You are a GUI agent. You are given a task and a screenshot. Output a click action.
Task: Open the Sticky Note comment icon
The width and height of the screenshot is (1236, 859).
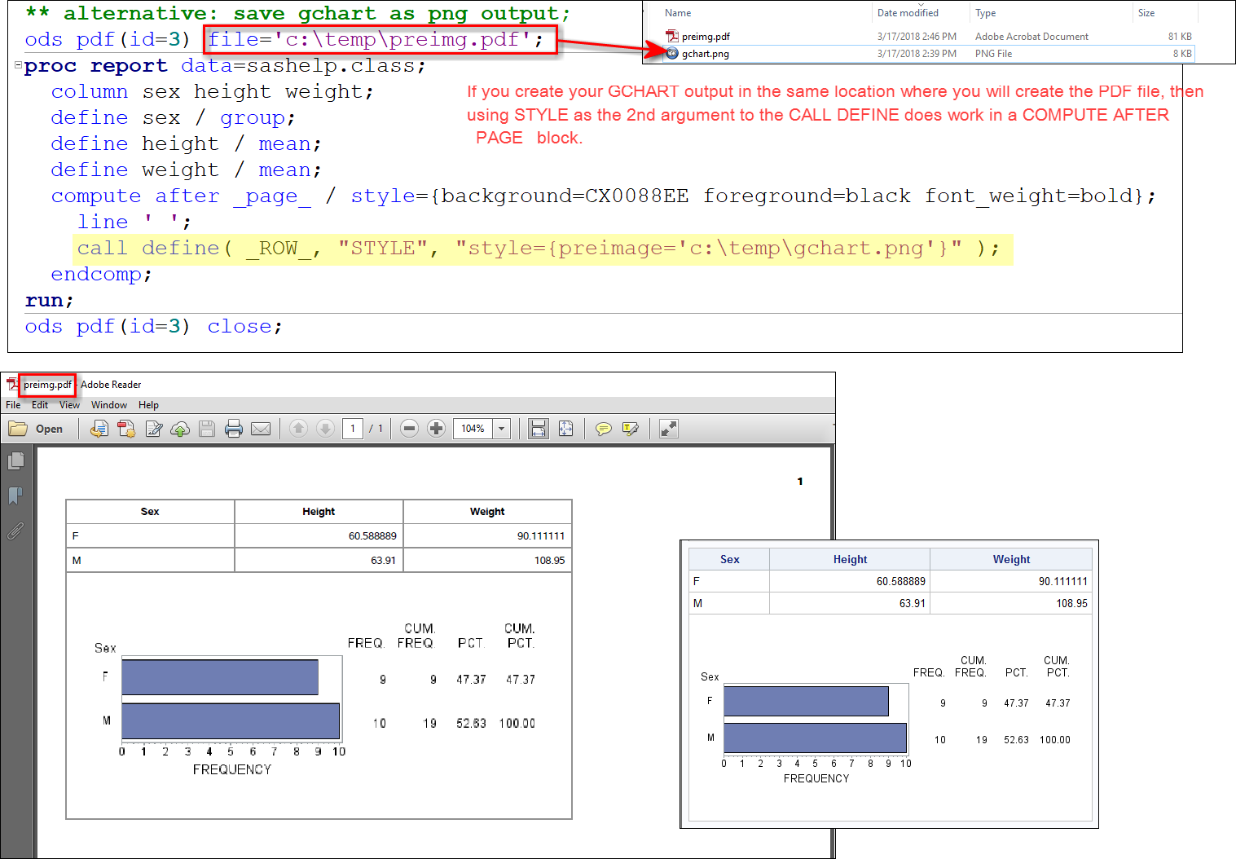click(603, 429)
